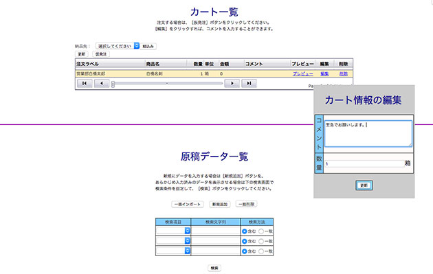Click the 新規追加 add new button

click(x=219, y=204)
